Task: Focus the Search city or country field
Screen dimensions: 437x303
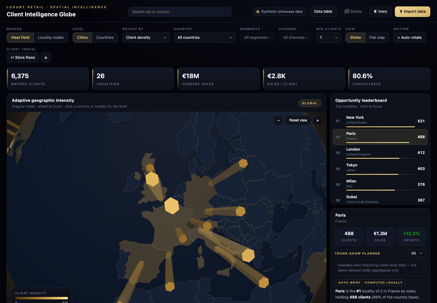Action: coord(180,12)
